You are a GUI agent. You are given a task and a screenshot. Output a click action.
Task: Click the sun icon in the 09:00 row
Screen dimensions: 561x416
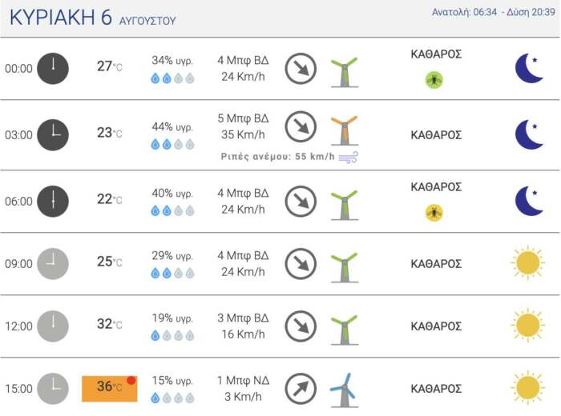click(527, 263)
